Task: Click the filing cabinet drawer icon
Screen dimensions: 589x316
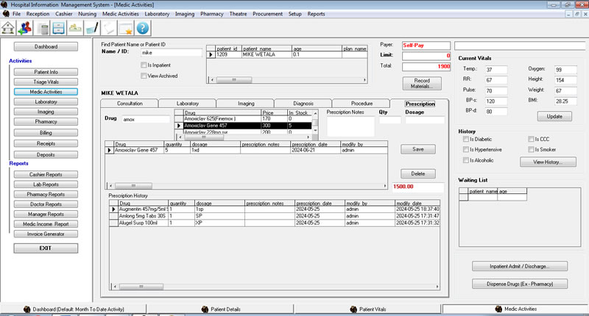Action: [x=59, y=28]
